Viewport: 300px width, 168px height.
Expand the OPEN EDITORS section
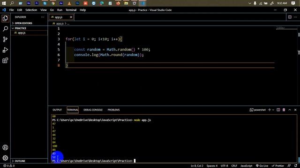pyautogui.click(x=29, y=23)
